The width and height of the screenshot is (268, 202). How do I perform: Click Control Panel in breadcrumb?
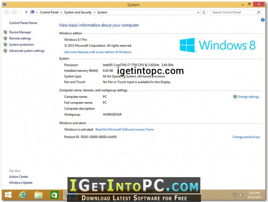[49, 12]
